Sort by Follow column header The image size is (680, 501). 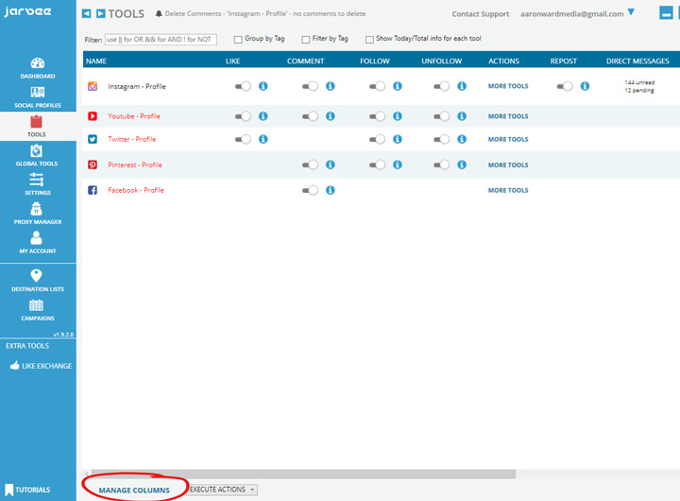[375, 60]
